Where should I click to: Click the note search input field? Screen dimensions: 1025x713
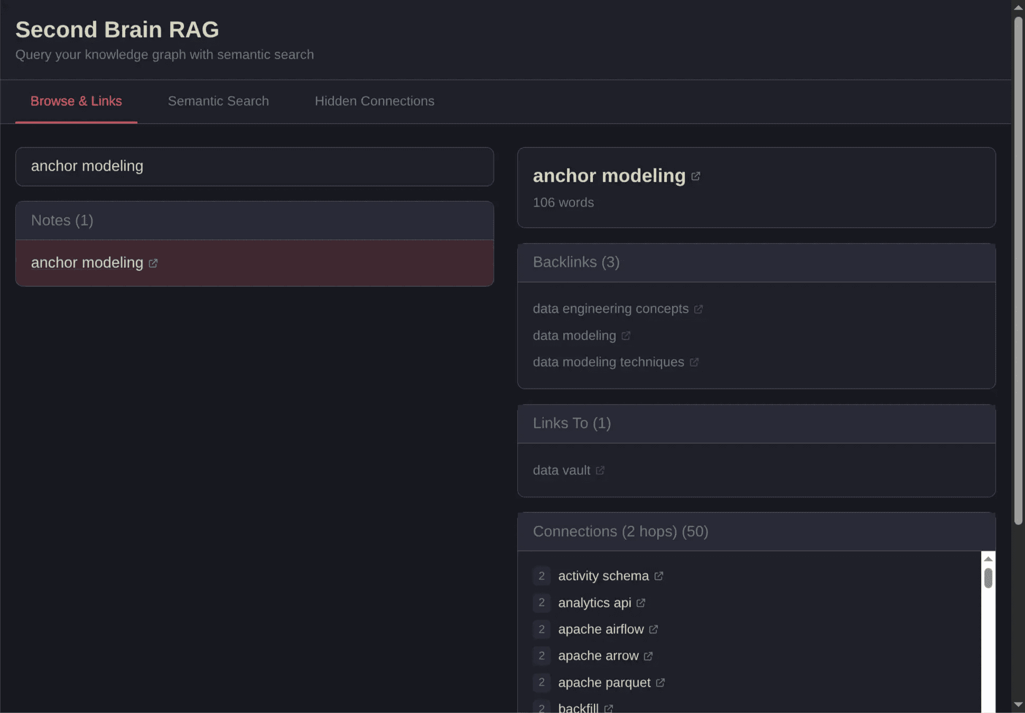[x=254, y=166]
